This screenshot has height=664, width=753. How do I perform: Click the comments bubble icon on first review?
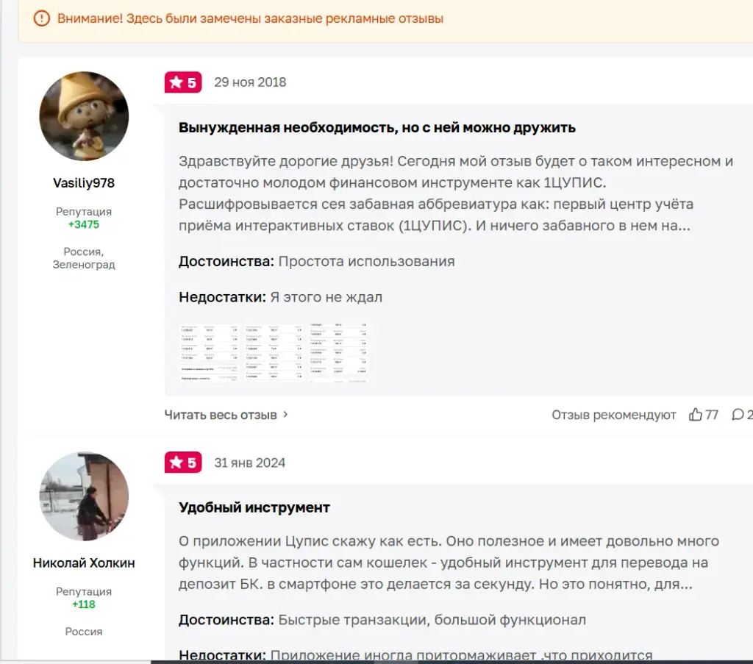click(x=738, y=414)
